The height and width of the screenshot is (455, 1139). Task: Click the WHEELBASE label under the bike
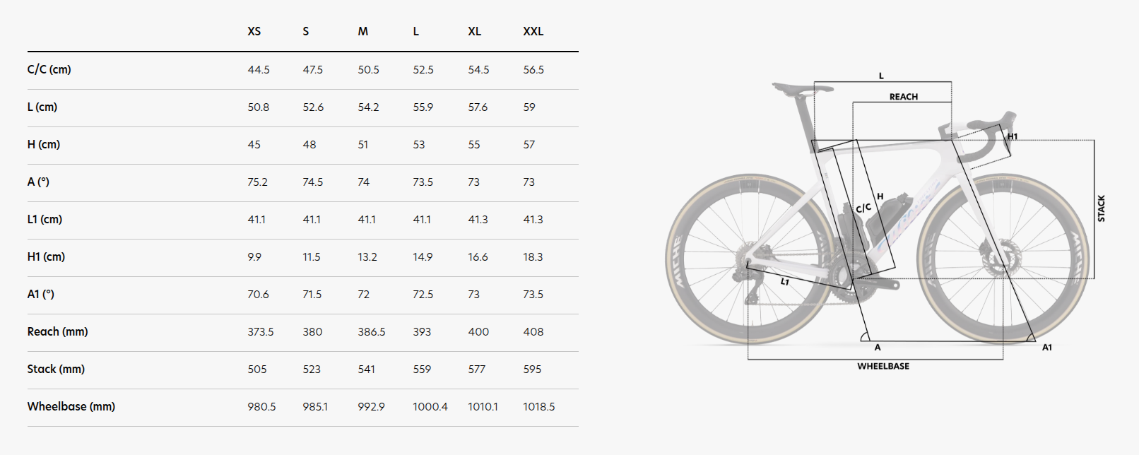(883, 366)
